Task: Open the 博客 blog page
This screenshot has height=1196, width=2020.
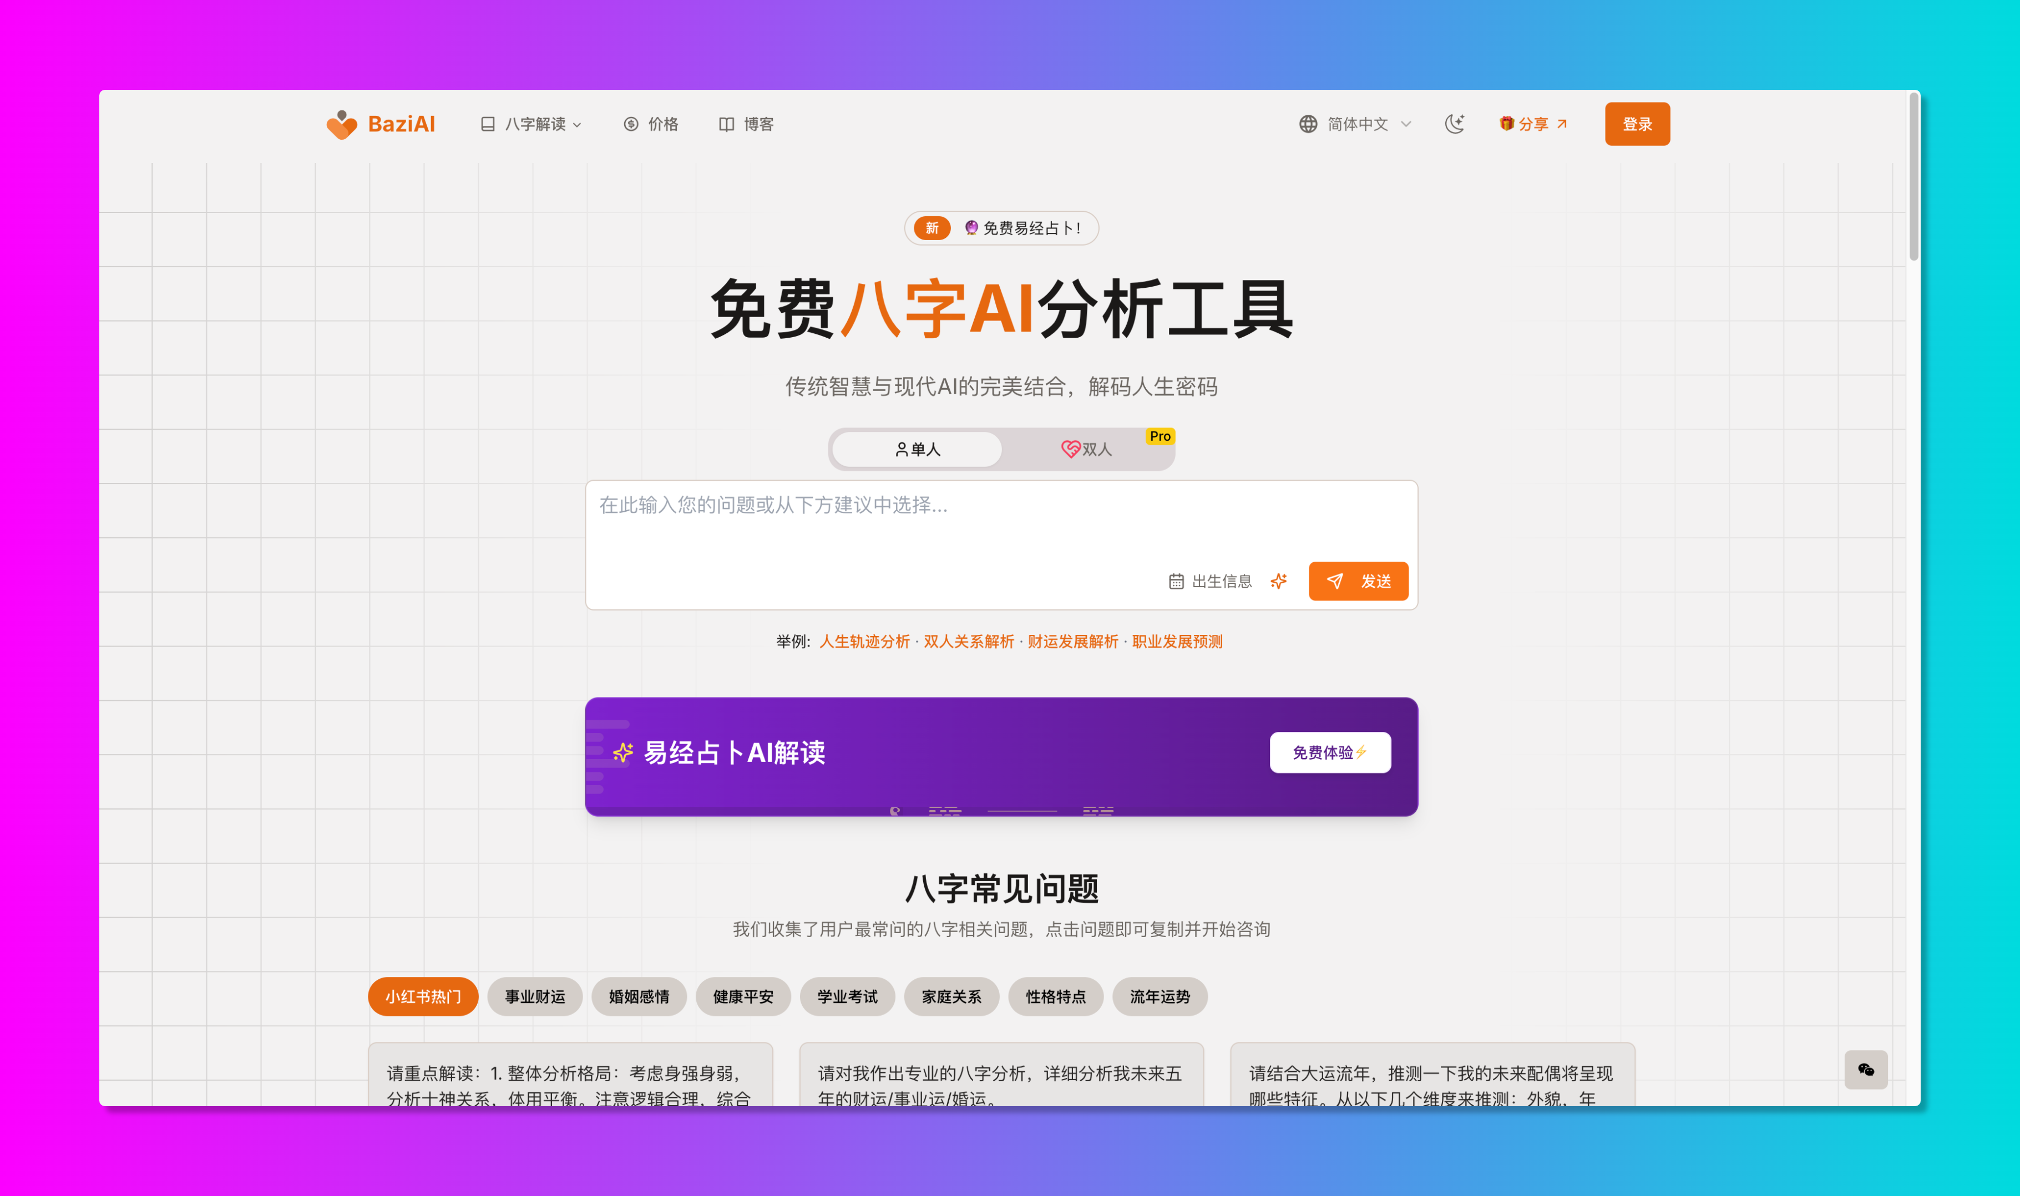Action: click(747, 124)
